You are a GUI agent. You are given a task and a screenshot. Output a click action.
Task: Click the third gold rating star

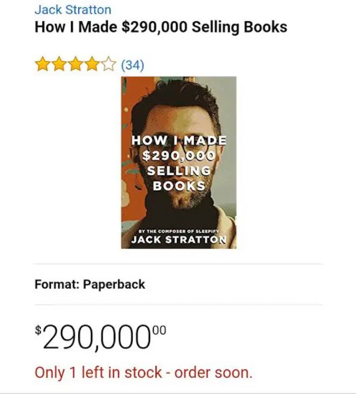pyautogui.click(x=75, y=64)
